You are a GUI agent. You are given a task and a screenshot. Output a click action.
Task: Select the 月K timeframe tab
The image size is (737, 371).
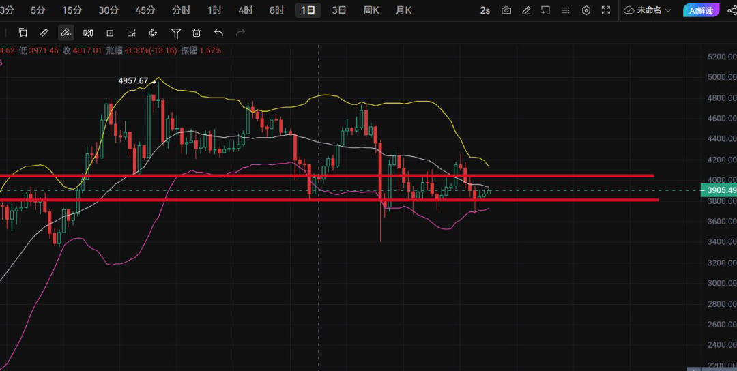click(403, 10)
